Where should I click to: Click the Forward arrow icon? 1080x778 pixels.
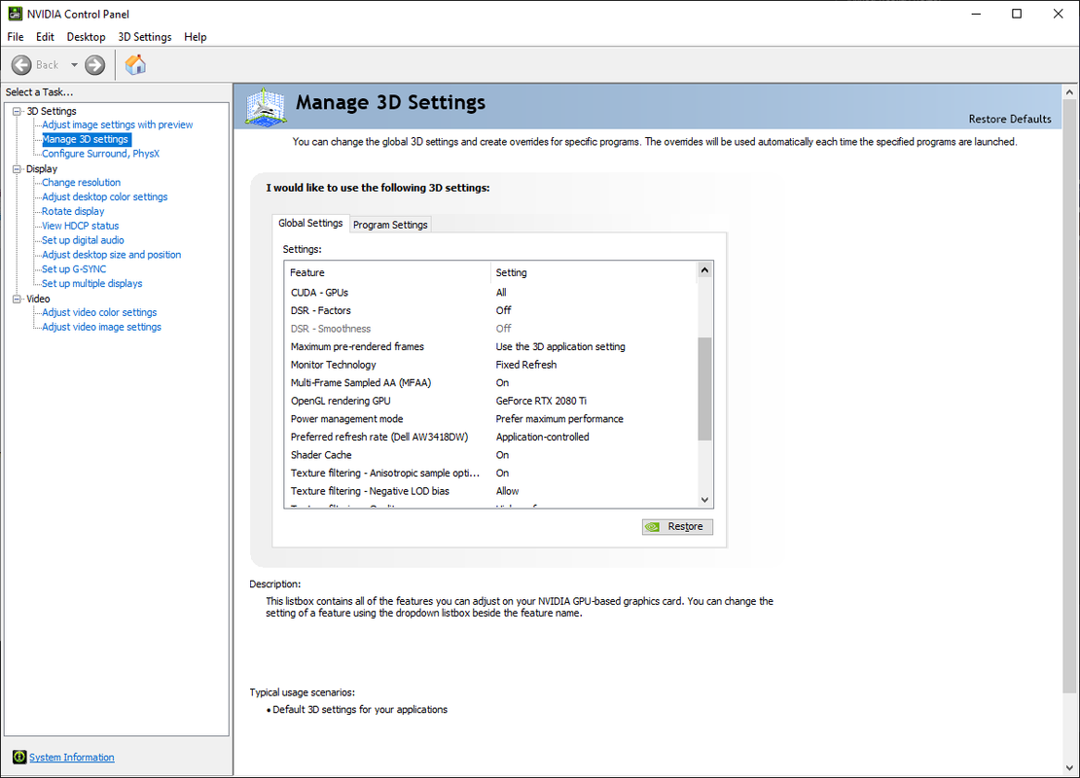point(95,65)
